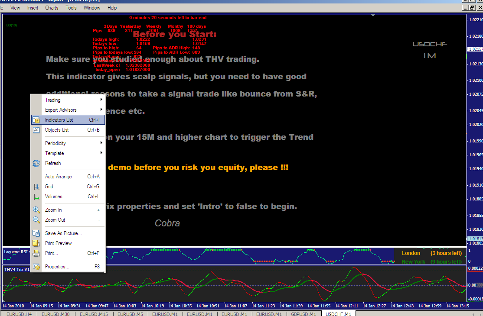Click the Print Preview icon
This screenshot has height=316, width=483.
pos(36,243)
